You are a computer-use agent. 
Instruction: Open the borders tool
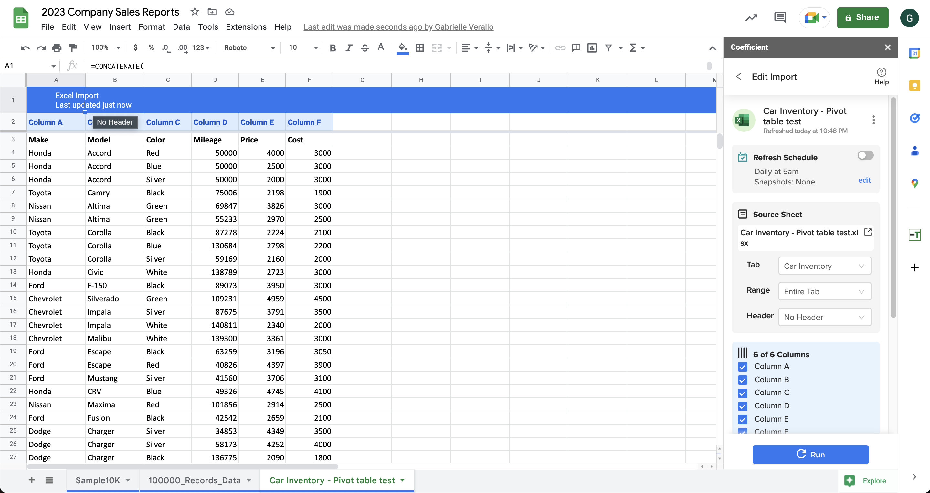tap(419, 47)
